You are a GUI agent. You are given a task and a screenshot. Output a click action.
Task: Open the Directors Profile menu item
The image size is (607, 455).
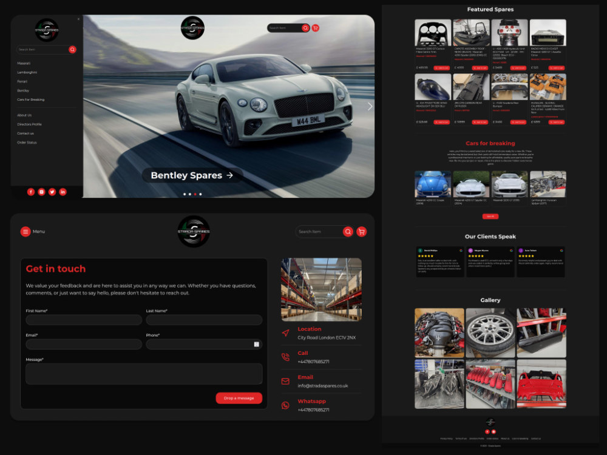coord(29,124)
